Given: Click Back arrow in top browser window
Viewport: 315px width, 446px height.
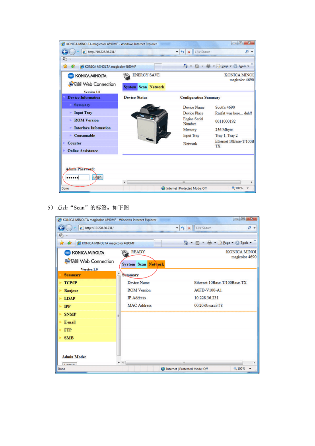Looking at the screenshot, I should (x=65, y=52).
